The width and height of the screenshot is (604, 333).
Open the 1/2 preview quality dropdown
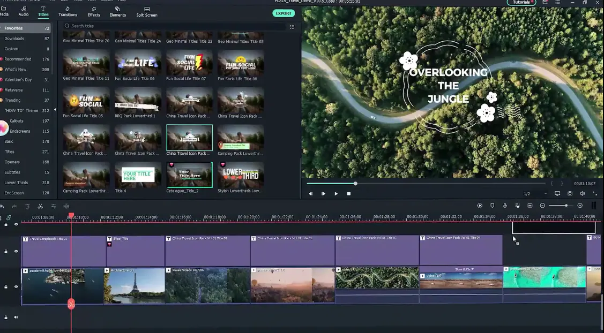tap(535, 194)
